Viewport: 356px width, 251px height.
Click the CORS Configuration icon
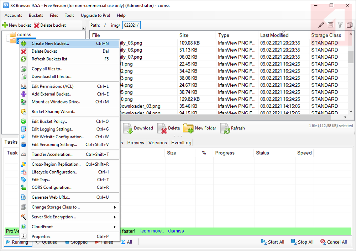[23, 187]
